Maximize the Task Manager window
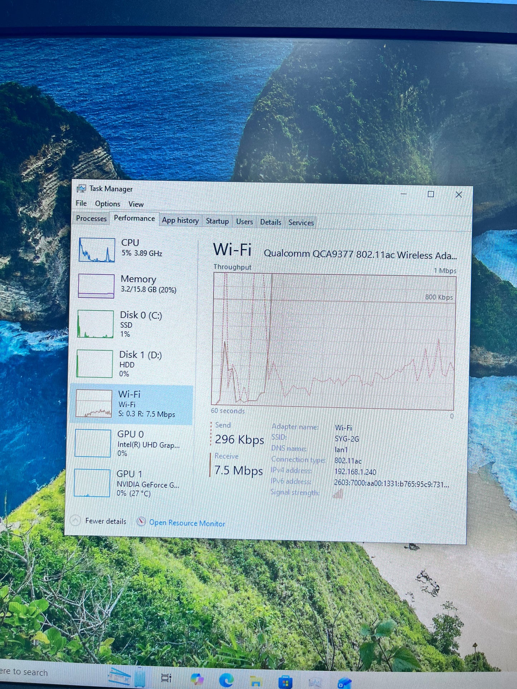 pyautogui.click(x=431, y=194)
